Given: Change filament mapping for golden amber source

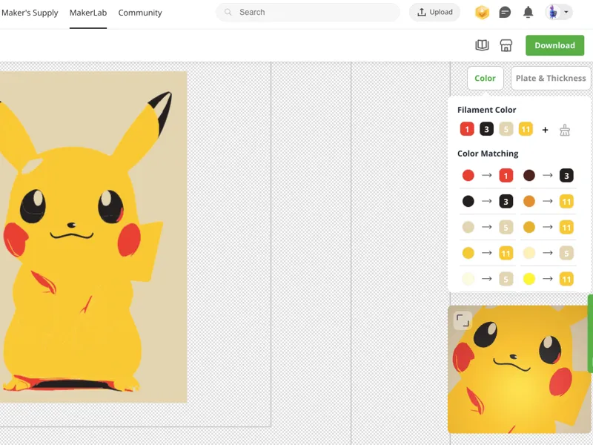Looking at the screenshot, I should [566, 227].
